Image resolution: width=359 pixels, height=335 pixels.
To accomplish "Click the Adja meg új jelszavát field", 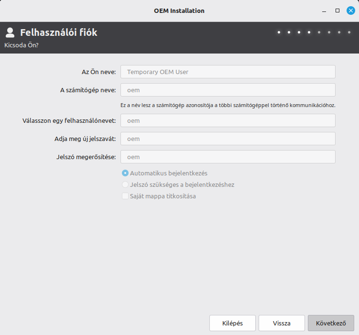I will pyautogui.click(x=228, y=139).
